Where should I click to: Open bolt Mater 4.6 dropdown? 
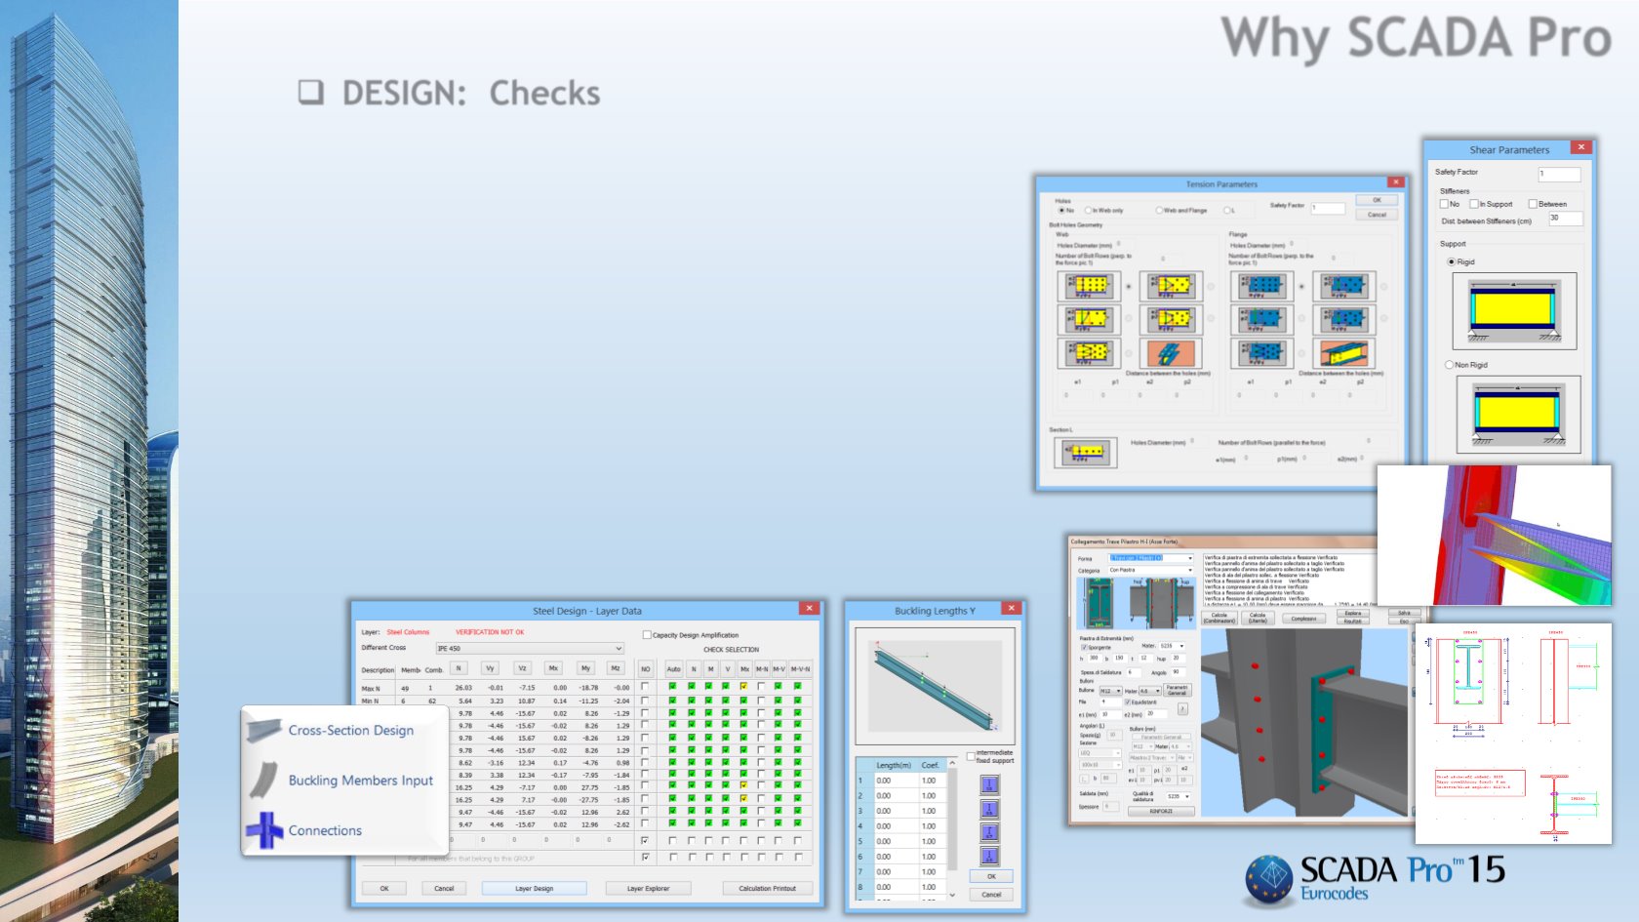pyautogui.click(x=1149, y=691)
